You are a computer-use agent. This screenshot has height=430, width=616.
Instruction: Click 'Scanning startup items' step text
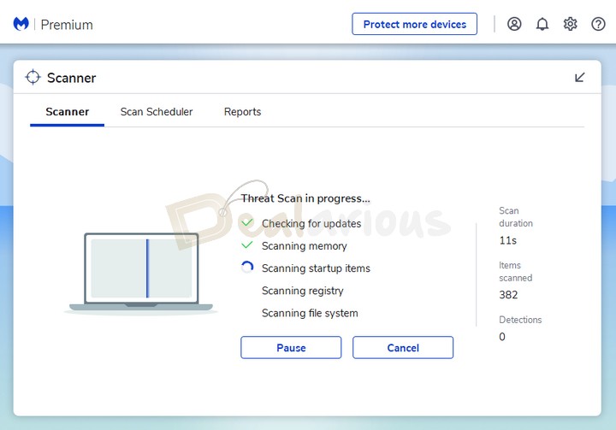point(317,268)
